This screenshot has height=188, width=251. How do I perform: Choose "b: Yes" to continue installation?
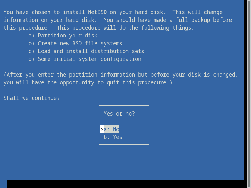(113, 137)
